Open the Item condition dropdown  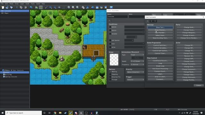coord(134,44)
